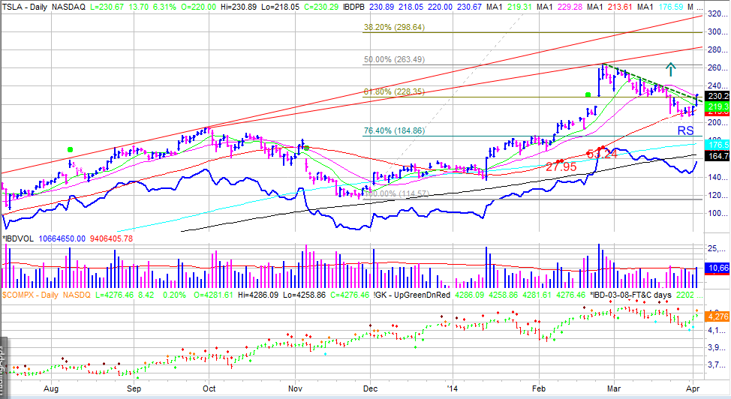This screenshot has width=731, height=399.
Task: Click the Dec label on time axis
Action: tap(370, 388)
